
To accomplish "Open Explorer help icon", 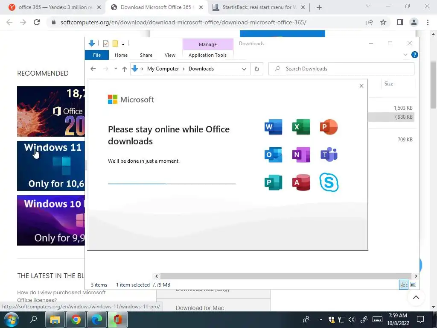I will coord(414,55).
